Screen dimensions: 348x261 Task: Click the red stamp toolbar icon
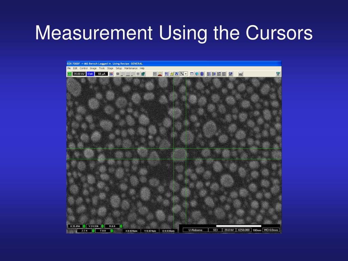point(160,74)
